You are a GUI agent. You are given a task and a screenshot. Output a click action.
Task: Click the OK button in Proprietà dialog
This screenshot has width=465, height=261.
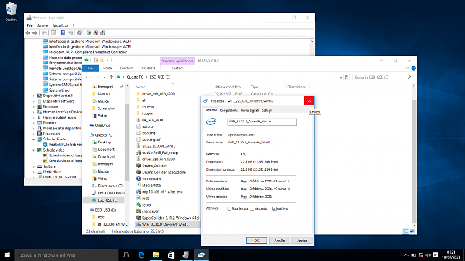click(x=257, y=241)
